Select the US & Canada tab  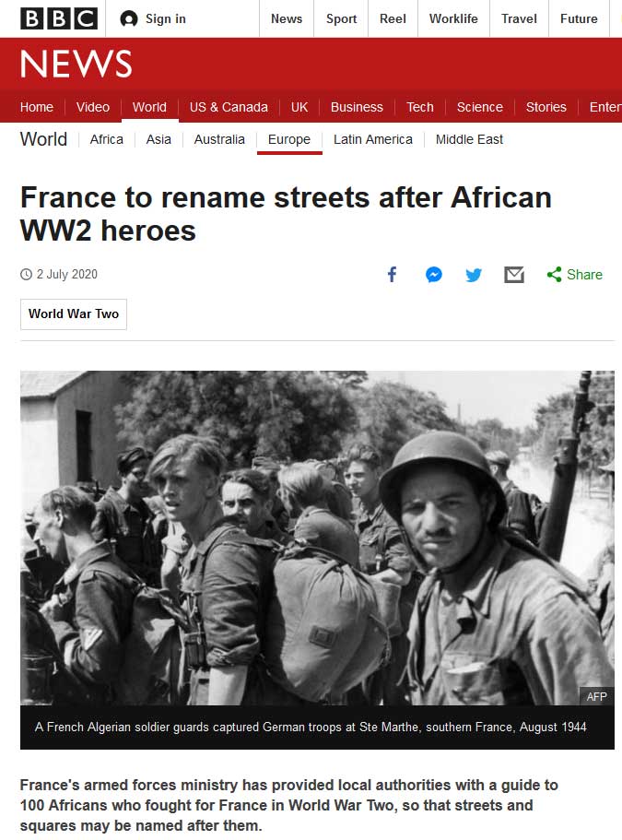229,107
